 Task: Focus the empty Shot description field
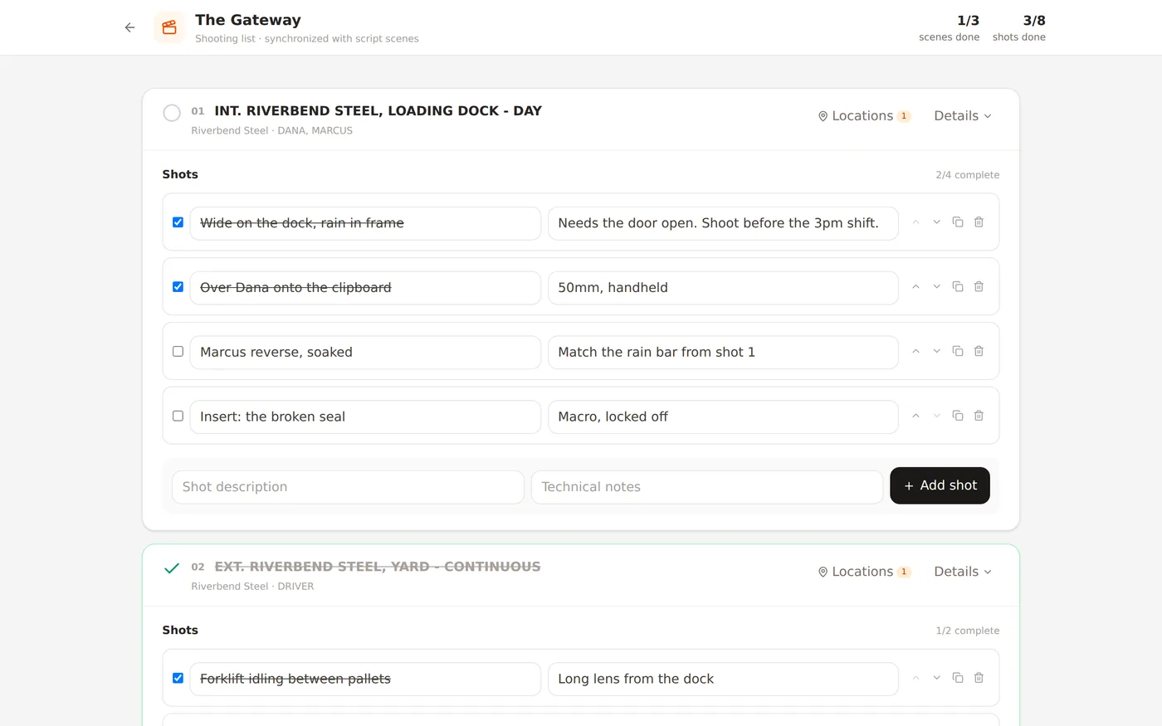pos(348,487)
